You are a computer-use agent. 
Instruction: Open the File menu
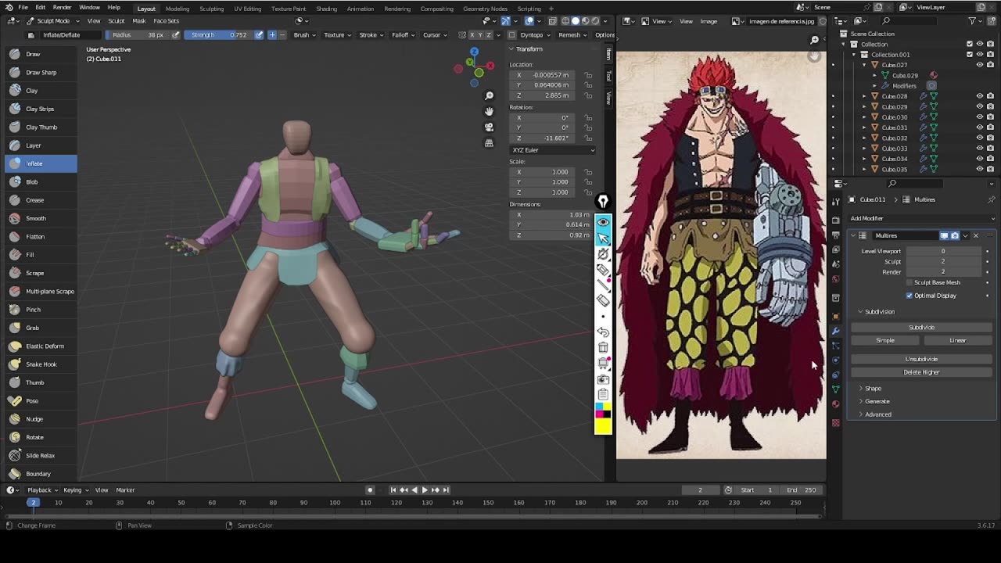(23, 8)
